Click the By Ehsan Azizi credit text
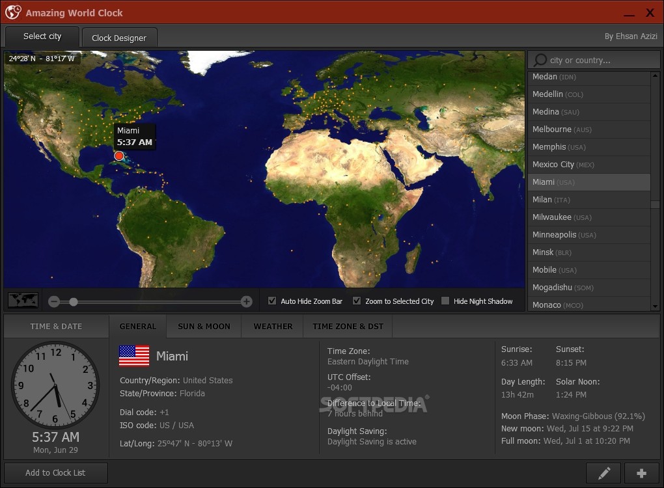664x488 pixels. [631, 36]
